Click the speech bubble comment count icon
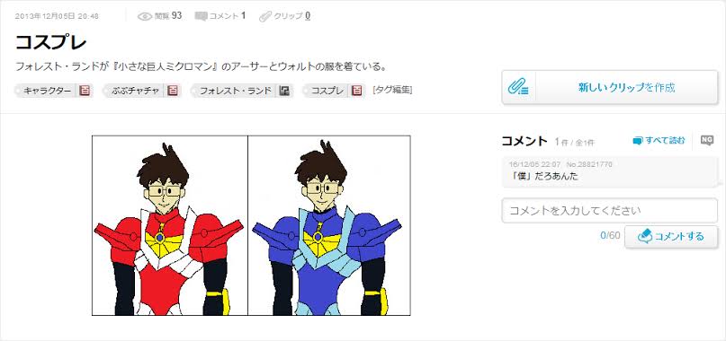 [x=201, y=16]
